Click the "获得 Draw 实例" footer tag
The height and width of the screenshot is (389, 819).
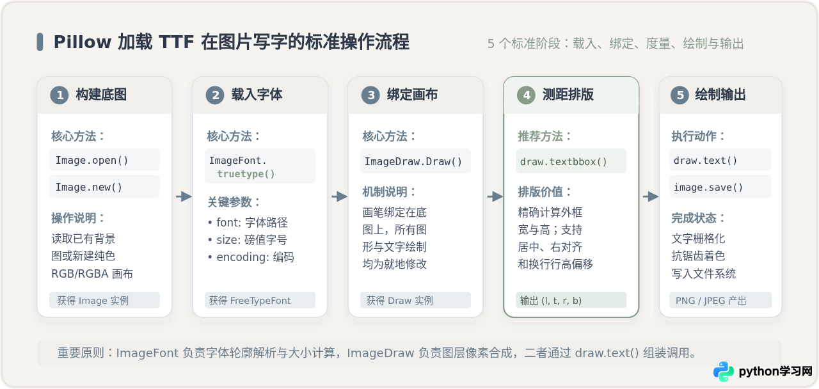416,300
